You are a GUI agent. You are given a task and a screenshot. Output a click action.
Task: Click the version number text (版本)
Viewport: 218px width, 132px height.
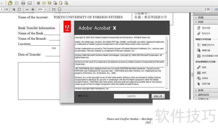tap(83, 96)
